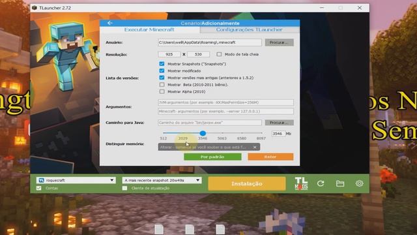Screen dimensions: 417x235
Task: Uncheck Mostrar versões mais antigas checkbox
Action: 162,78
